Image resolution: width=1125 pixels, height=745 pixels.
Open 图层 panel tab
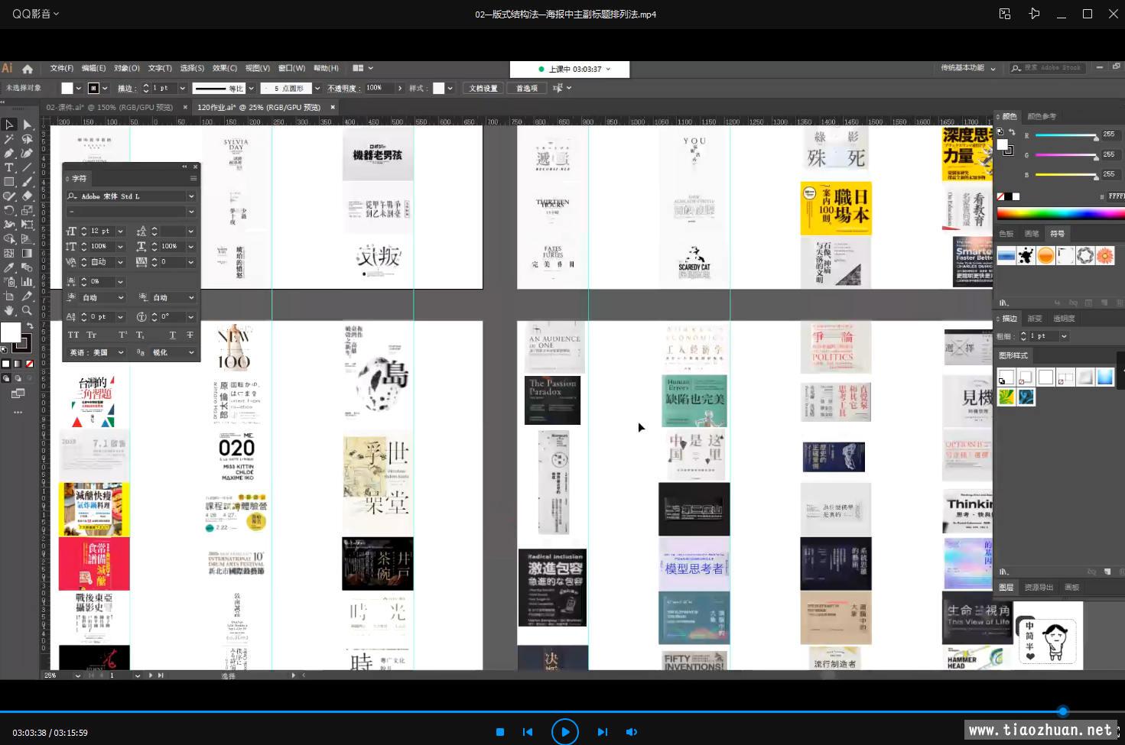tap(1006, 588)
